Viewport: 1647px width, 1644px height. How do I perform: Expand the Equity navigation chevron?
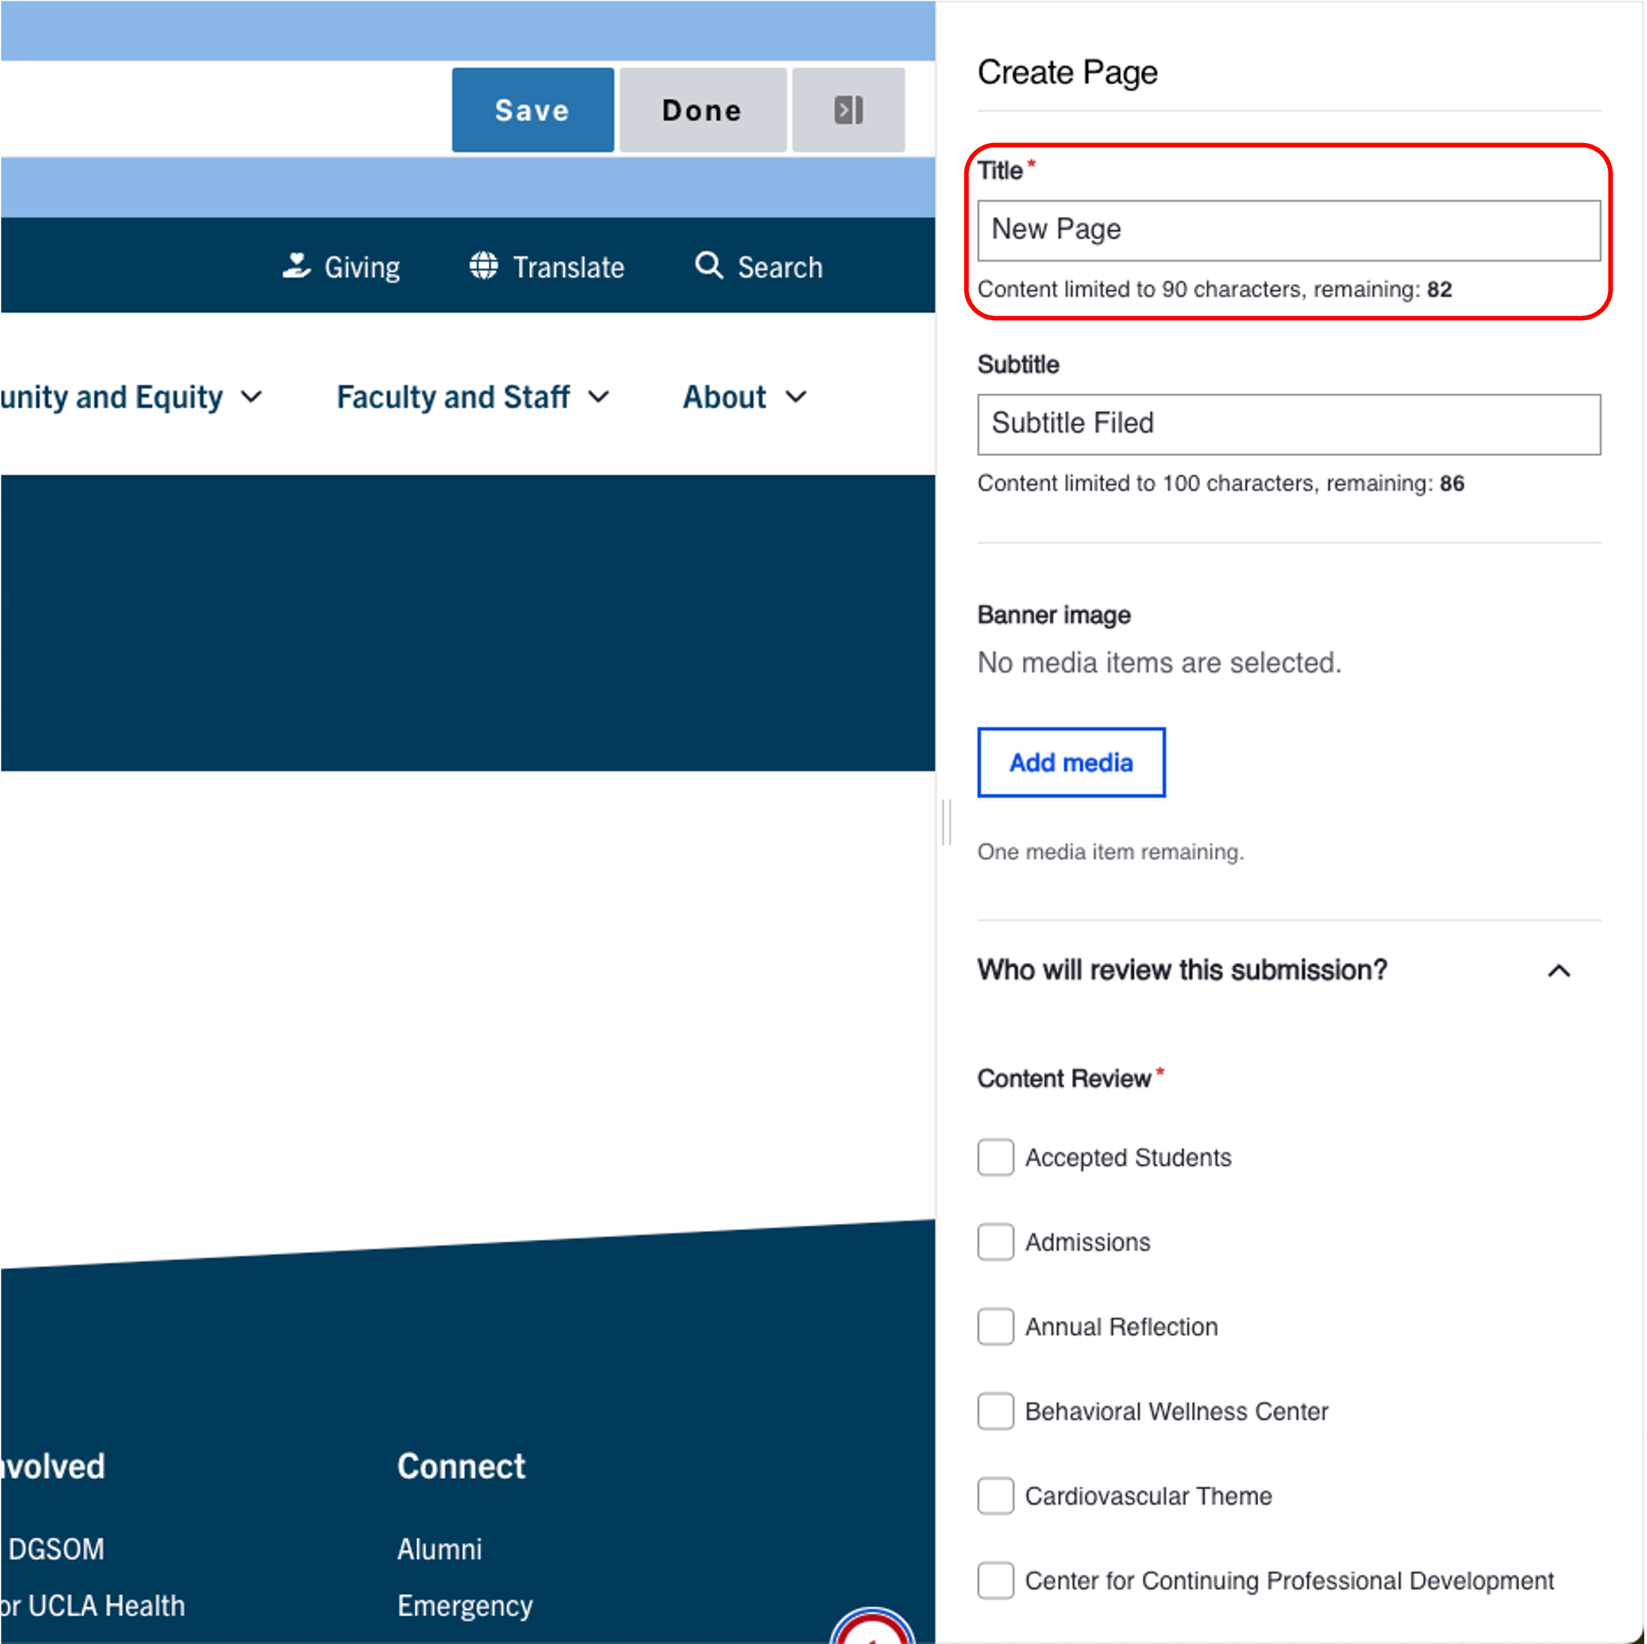252,397
